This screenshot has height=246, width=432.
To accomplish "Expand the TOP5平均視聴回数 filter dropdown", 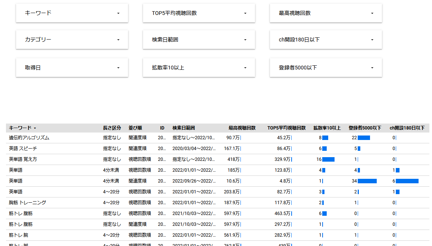I will click(x=199, y=13).
